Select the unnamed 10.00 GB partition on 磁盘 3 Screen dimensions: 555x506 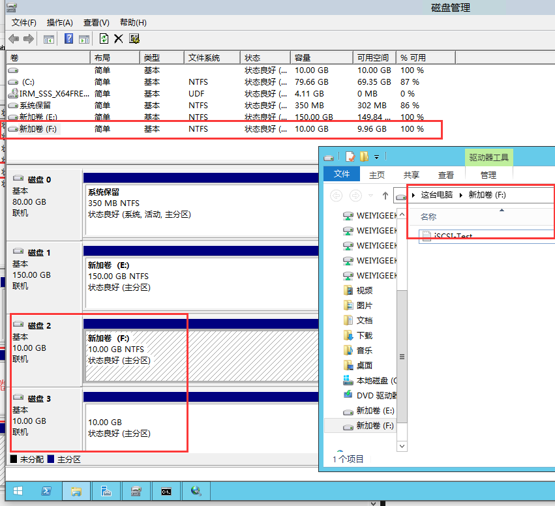[202, 426]
